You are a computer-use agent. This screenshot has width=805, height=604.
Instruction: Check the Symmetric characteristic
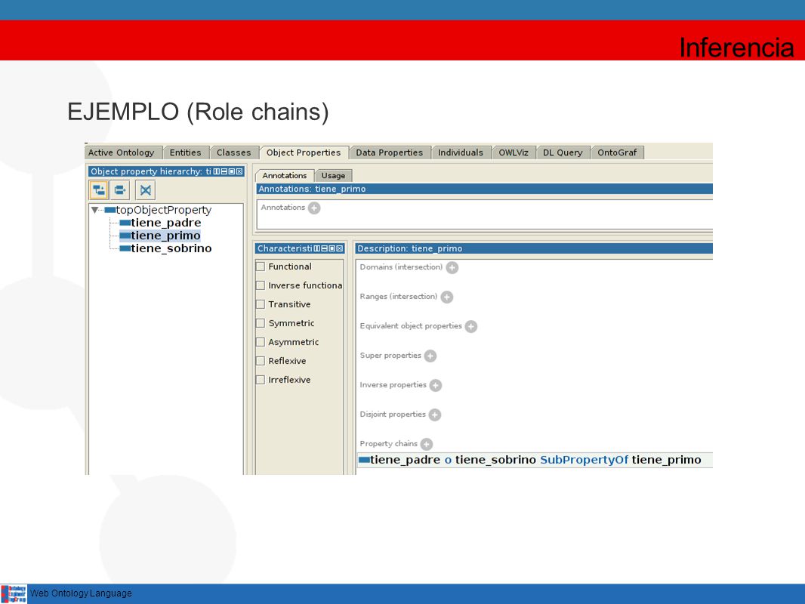tap(261, 323)
